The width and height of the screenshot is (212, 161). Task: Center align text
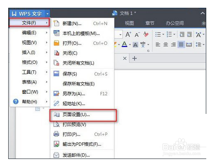(166, 45)
